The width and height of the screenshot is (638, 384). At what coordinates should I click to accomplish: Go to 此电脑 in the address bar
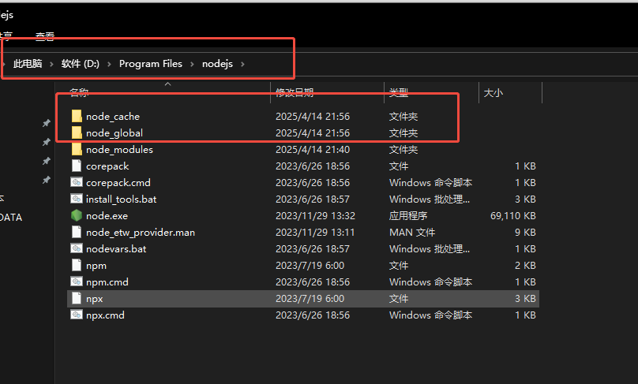point(28,64)
